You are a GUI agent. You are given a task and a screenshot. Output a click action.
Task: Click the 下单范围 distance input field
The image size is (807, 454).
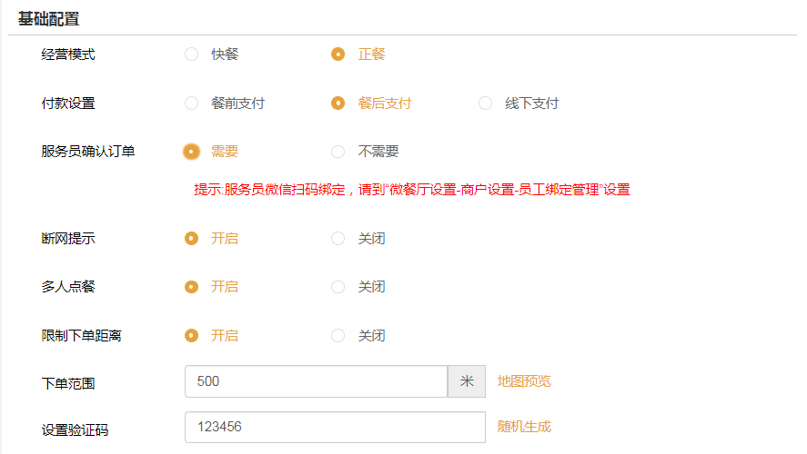click(x=316, y=382)
